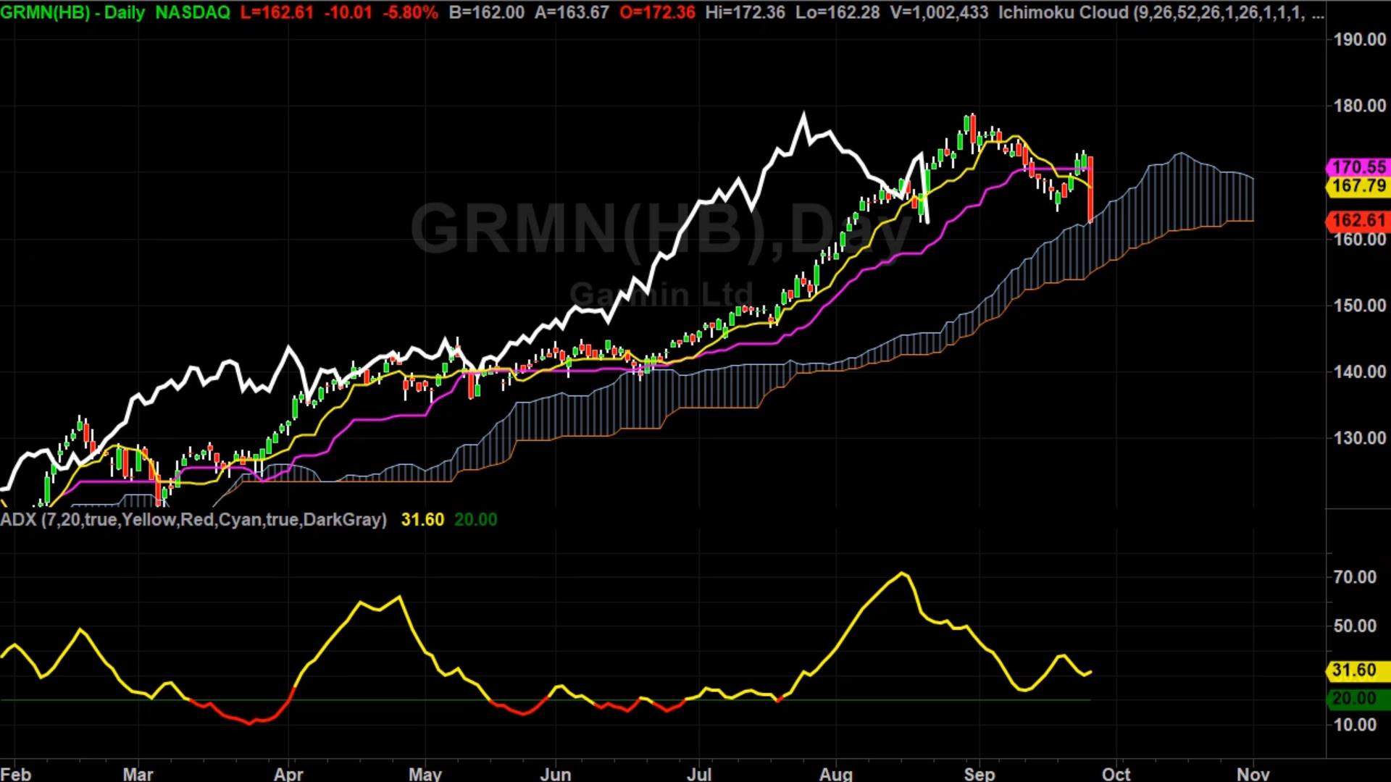
Task: Click the NASDAQ exchange label
Action: tap(192, 12)
